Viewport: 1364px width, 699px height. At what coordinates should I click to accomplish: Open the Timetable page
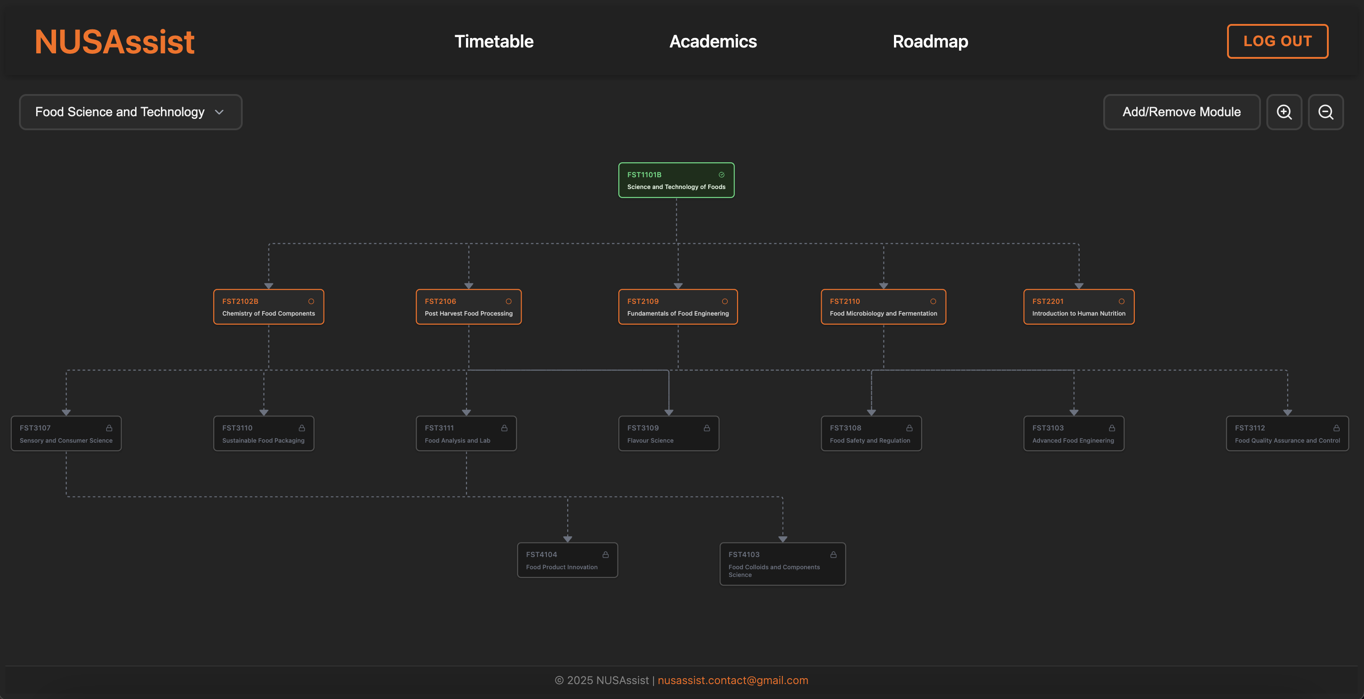[494, 41]
